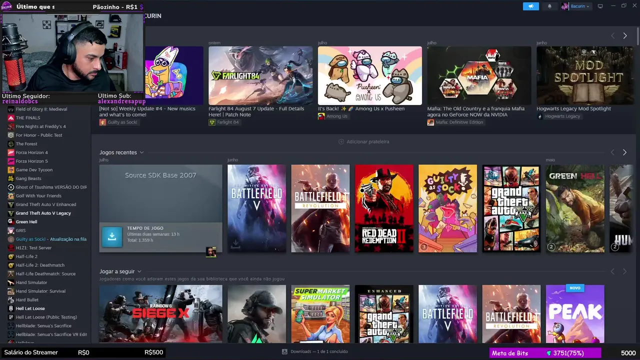Open the Farlight 84 August 7 Update news

pos(260,75)
